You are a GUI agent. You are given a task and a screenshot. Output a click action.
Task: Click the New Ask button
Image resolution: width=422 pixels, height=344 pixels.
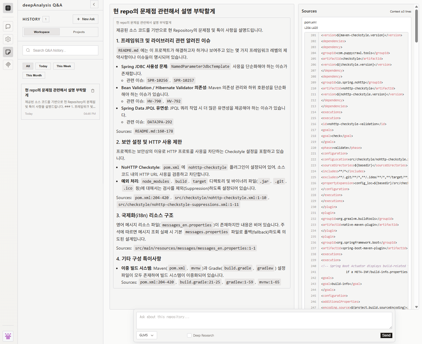pos(86,19)
